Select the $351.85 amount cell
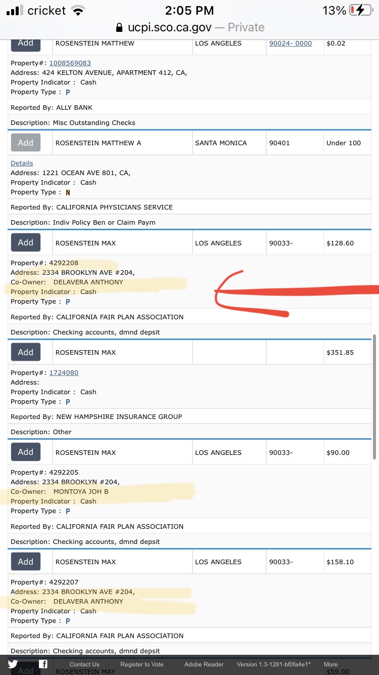 point(347,353)
